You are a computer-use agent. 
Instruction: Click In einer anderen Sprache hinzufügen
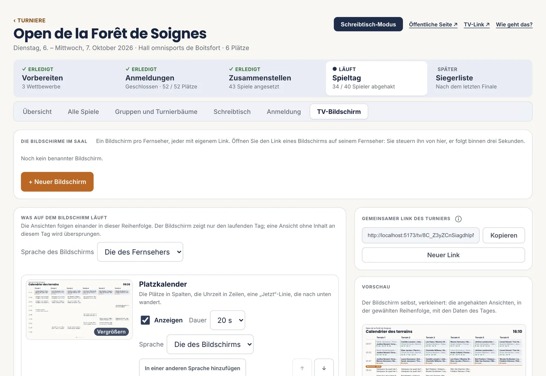(x=192, y=368)
